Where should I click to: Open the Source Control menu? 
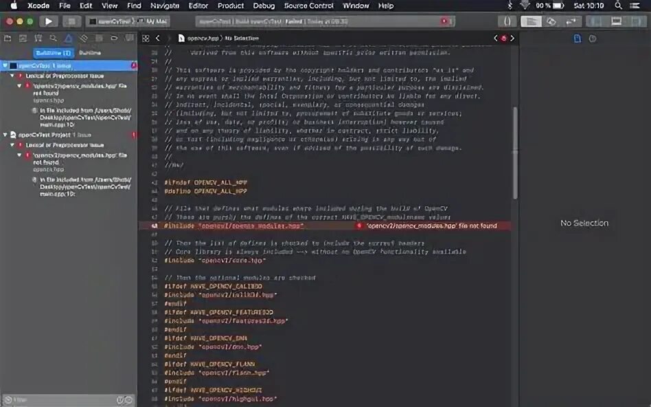tap(308, 5)
